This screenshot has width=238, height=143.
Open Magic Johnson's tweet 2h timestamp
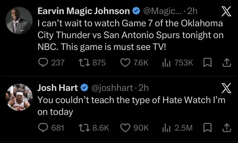coord(192,11)
